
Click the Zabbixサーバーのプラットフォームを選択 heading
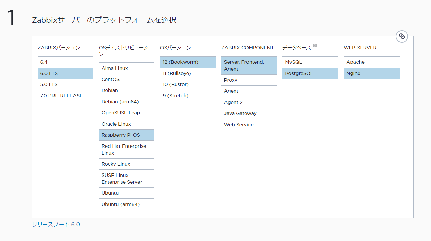104,20
